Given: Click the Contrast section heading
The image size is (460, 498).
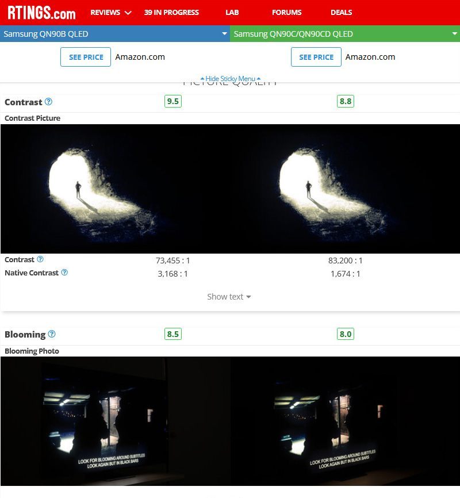Looking at the screenshot, I should 23,102.
